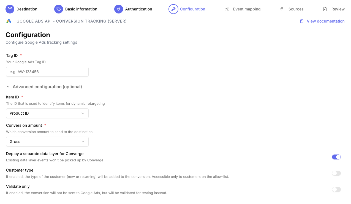Click the Sources connector icon
Image resolution: width=351 pixels, height=204 pixels.
282,9
